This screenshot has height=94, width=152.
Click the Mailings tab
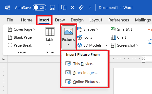click(143, 20)
